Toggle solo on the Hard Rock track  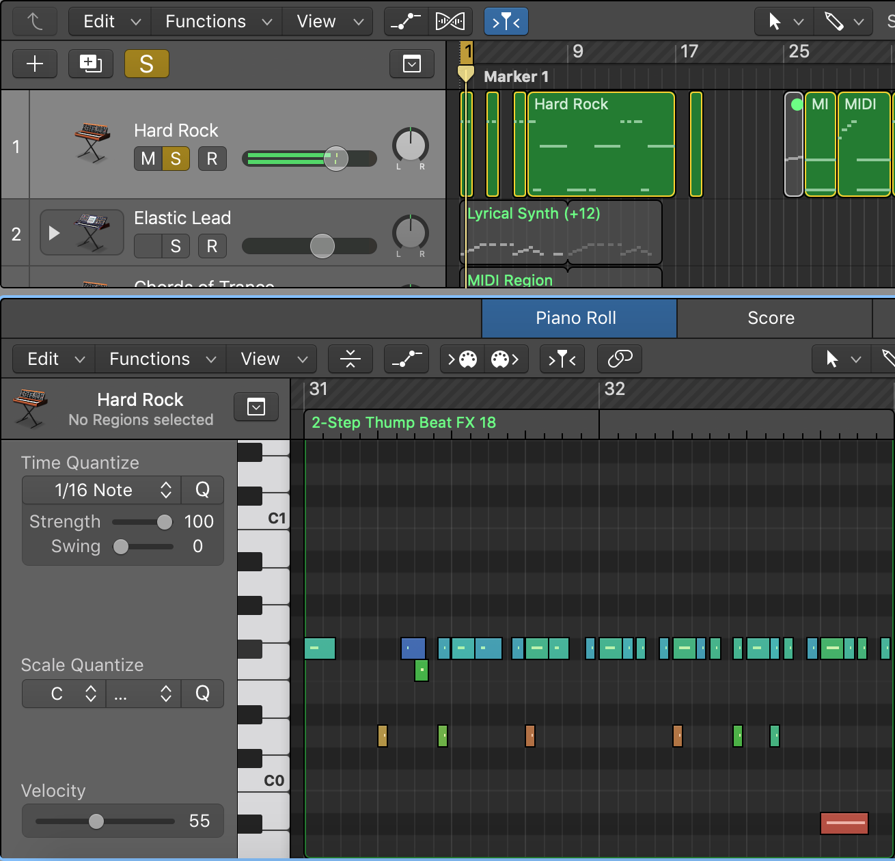click(x=176, y=159)
